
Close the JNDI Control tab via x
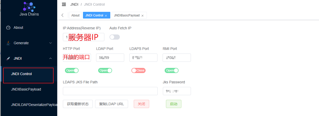pos(106,15)
